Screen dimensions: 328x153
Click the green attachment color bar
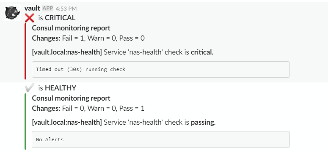click(25, 121)
